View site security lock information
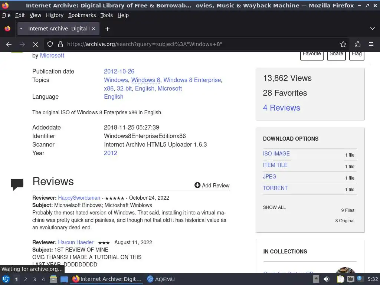 point(60,45)
